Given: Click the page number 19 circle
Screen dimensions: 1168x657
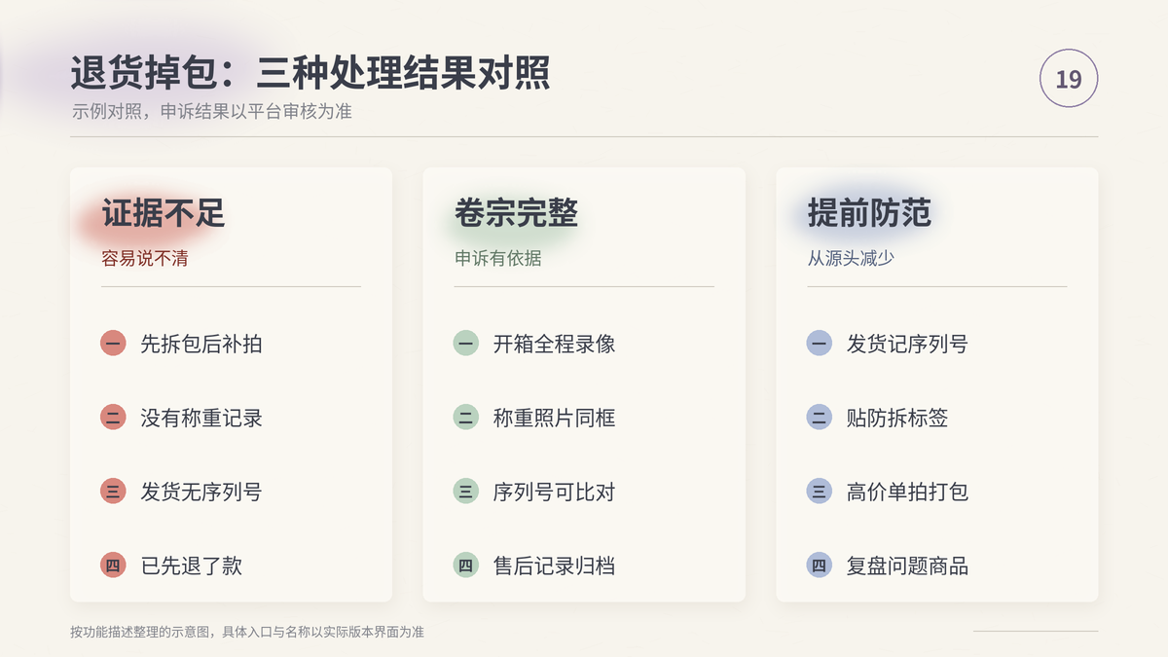Looking at the screenshot, I should (x=1069, y=79).
